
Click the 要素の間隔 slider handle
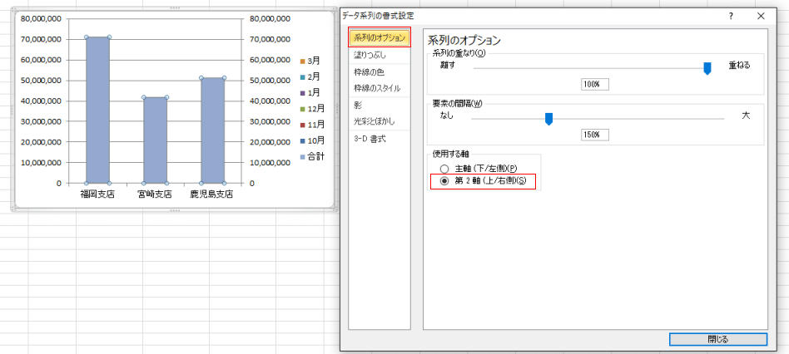pyautogui.click(x=549, y=119)
